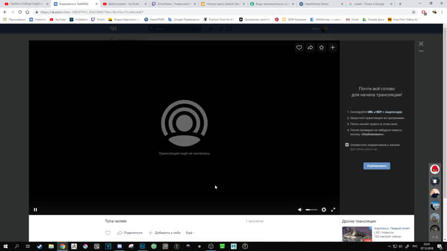Open the Аэротакси broadcast thumbnail
Image resolution: width=447 pixels, height=251 pixels.
[x=357, y=234]
